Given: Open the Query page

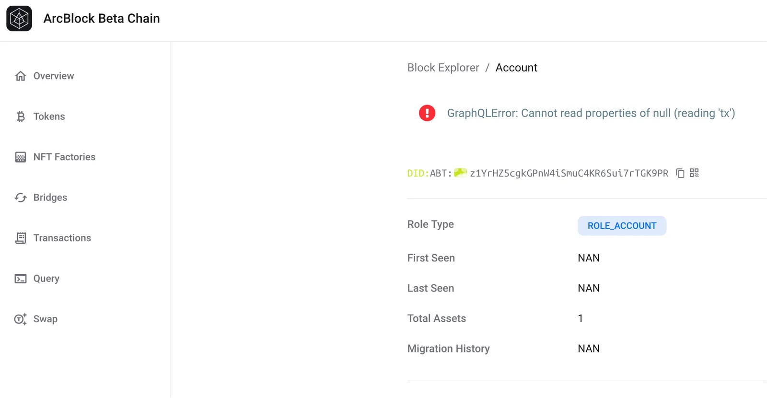Looking at the screenshot, I should [x=46, y=279].
